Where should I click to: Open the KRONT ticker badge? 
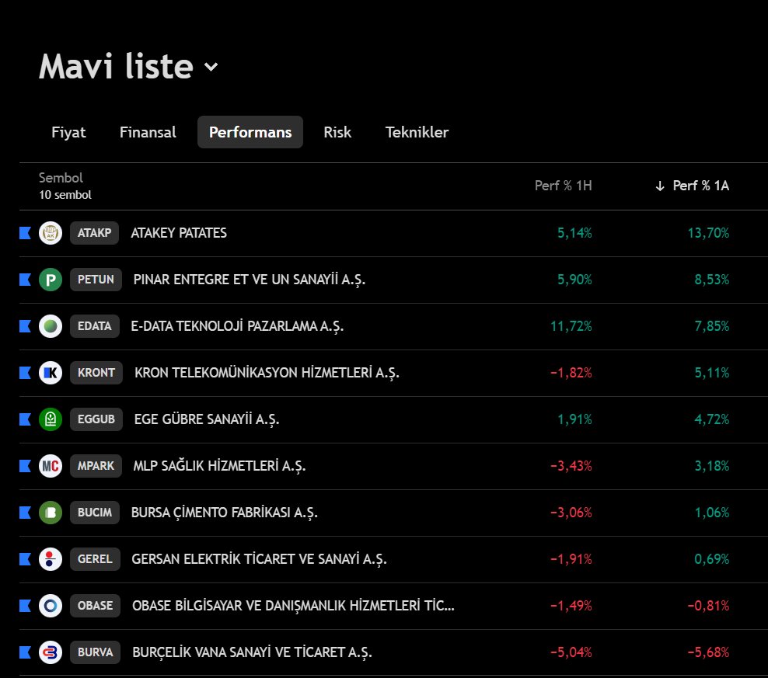96,373
